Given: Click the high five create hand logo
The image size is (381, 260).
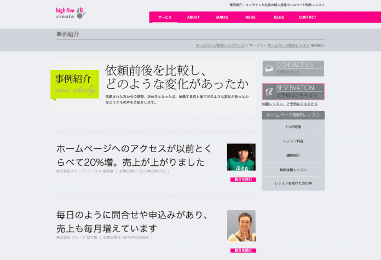Looking at the screenshot, I should tap(71, 13).
